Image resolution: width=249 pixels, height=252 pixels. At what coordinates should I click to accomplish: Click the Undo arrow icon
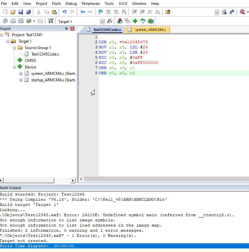pos(64,12)
